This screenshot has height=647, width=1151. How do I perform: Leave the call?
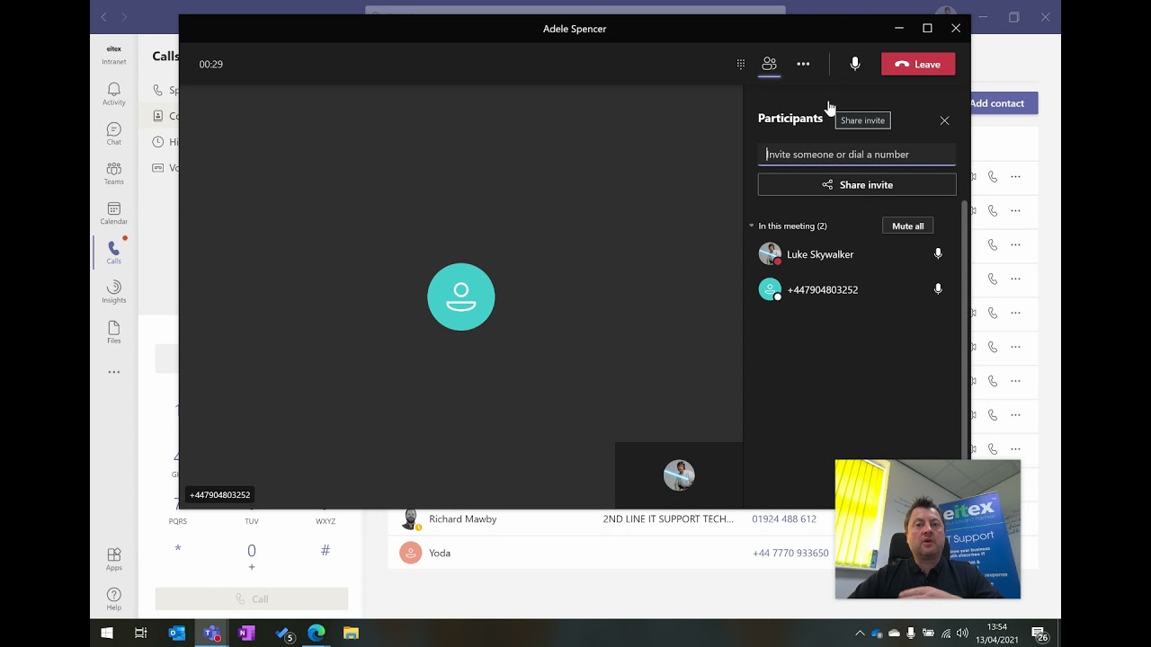[x=918, y=64]
